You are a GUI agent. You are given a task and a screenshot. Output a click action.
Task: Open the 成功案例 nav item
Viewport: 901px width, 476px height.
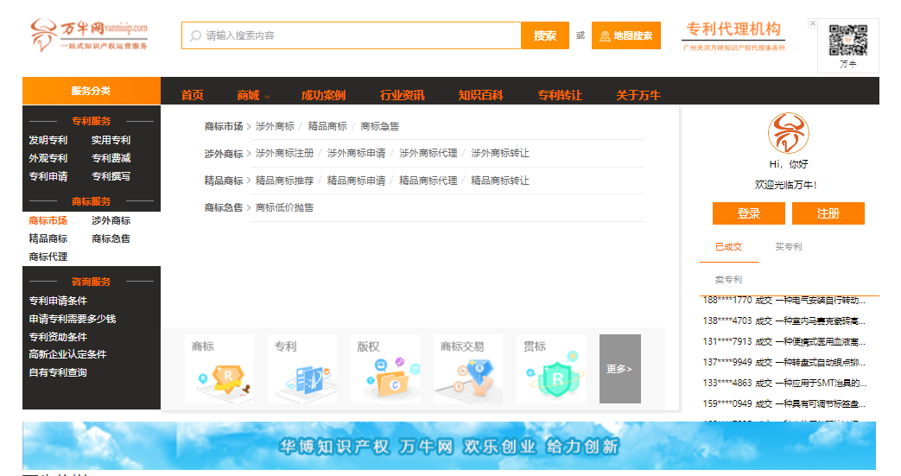pyautogui.click(x=323, y=95)
